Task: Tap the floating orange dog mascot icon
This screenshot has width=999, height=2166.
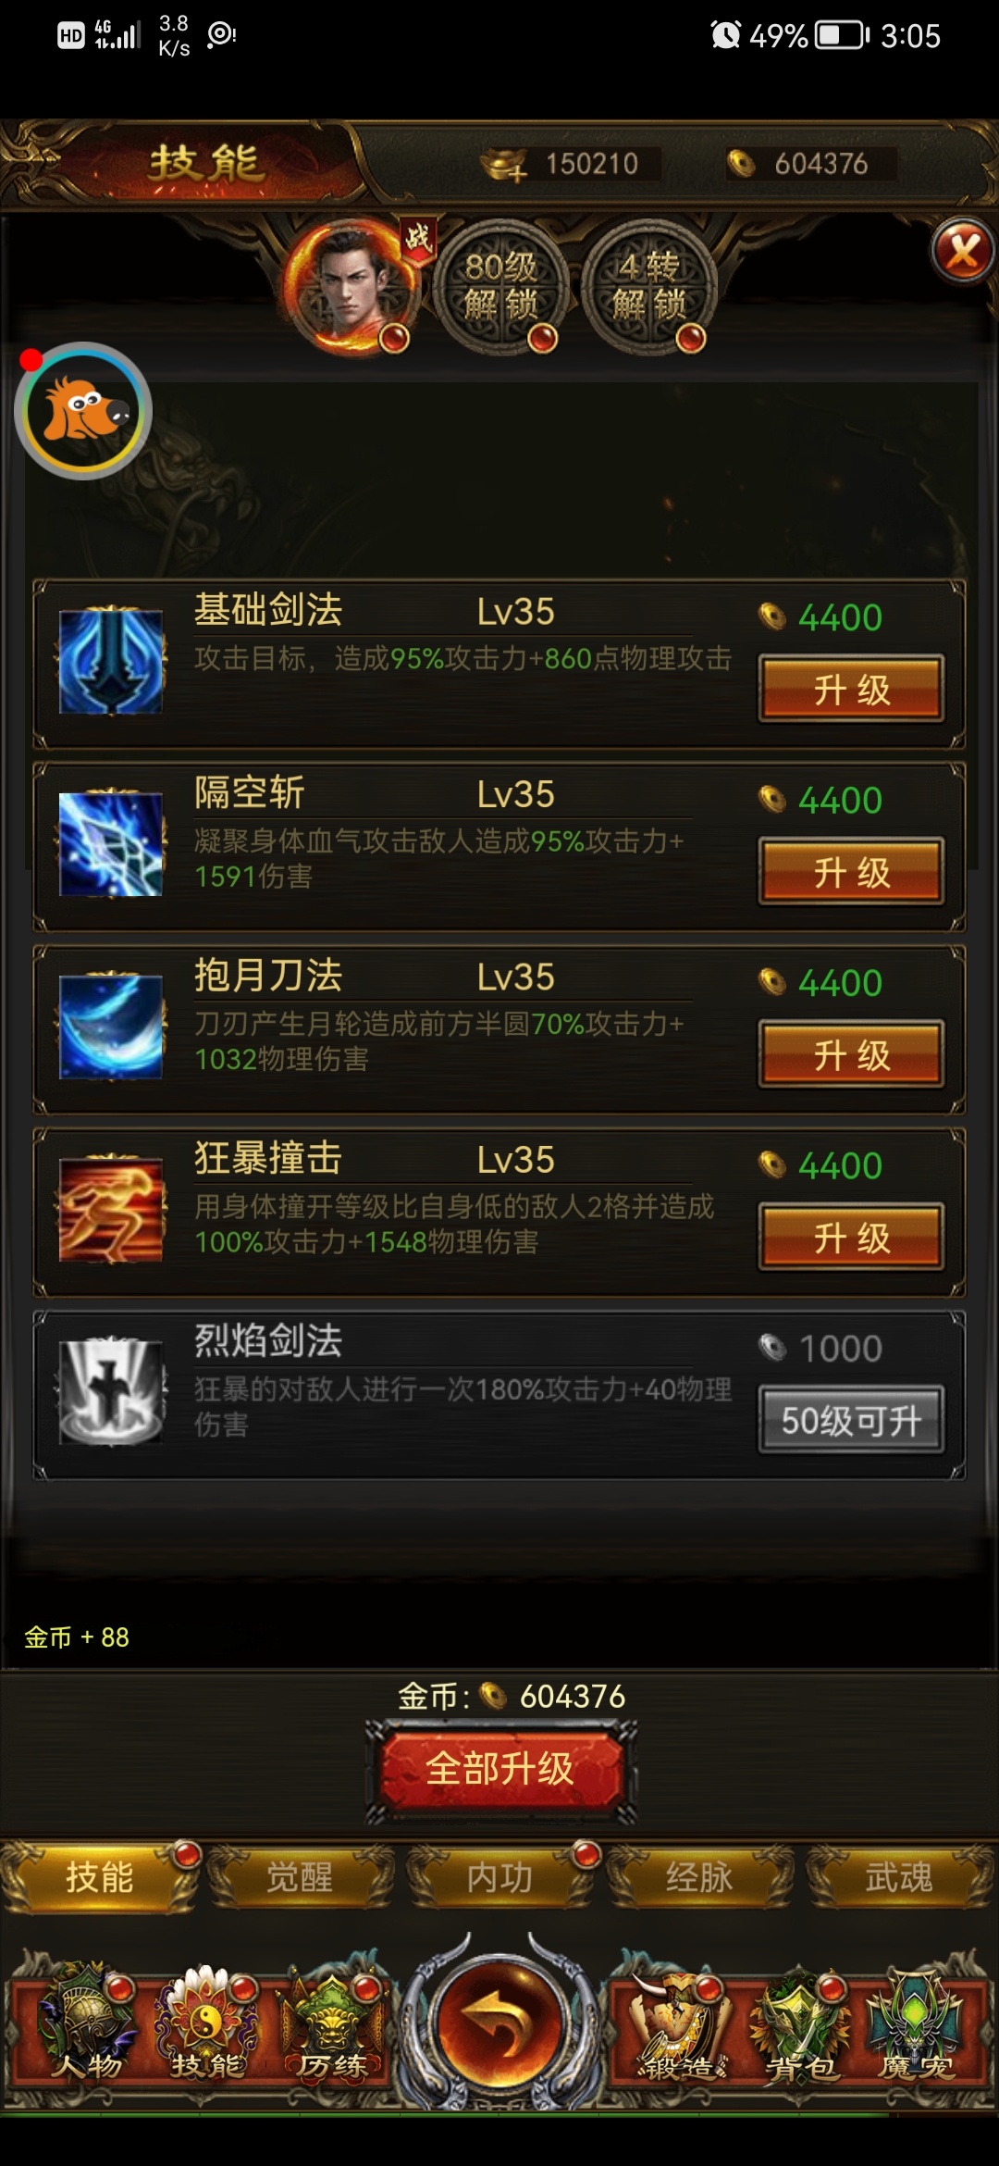Action: pyautogui.click(x=83, y=411)
